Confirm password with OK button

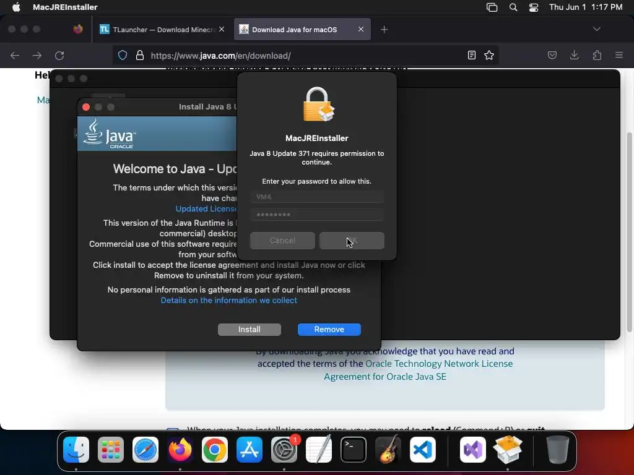point(352,241)
